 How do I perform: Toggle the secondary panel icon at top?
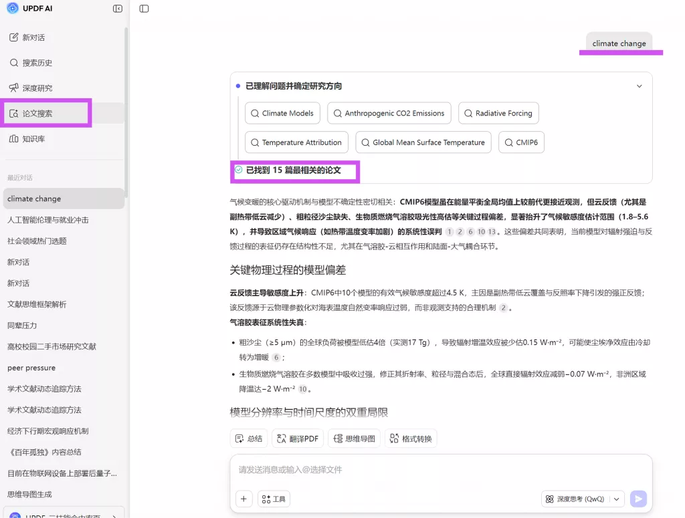[143, 8]
